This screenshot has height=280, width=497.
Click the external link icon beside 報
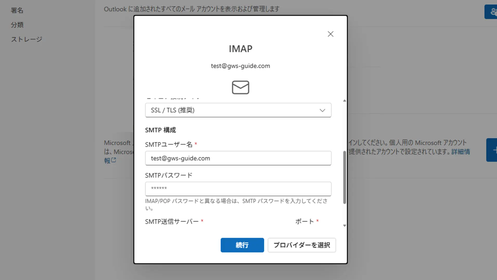point(114,160)
